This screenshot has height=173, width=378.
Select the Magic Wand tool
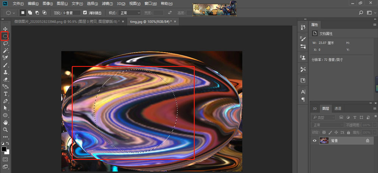click(x=5, y=51)
